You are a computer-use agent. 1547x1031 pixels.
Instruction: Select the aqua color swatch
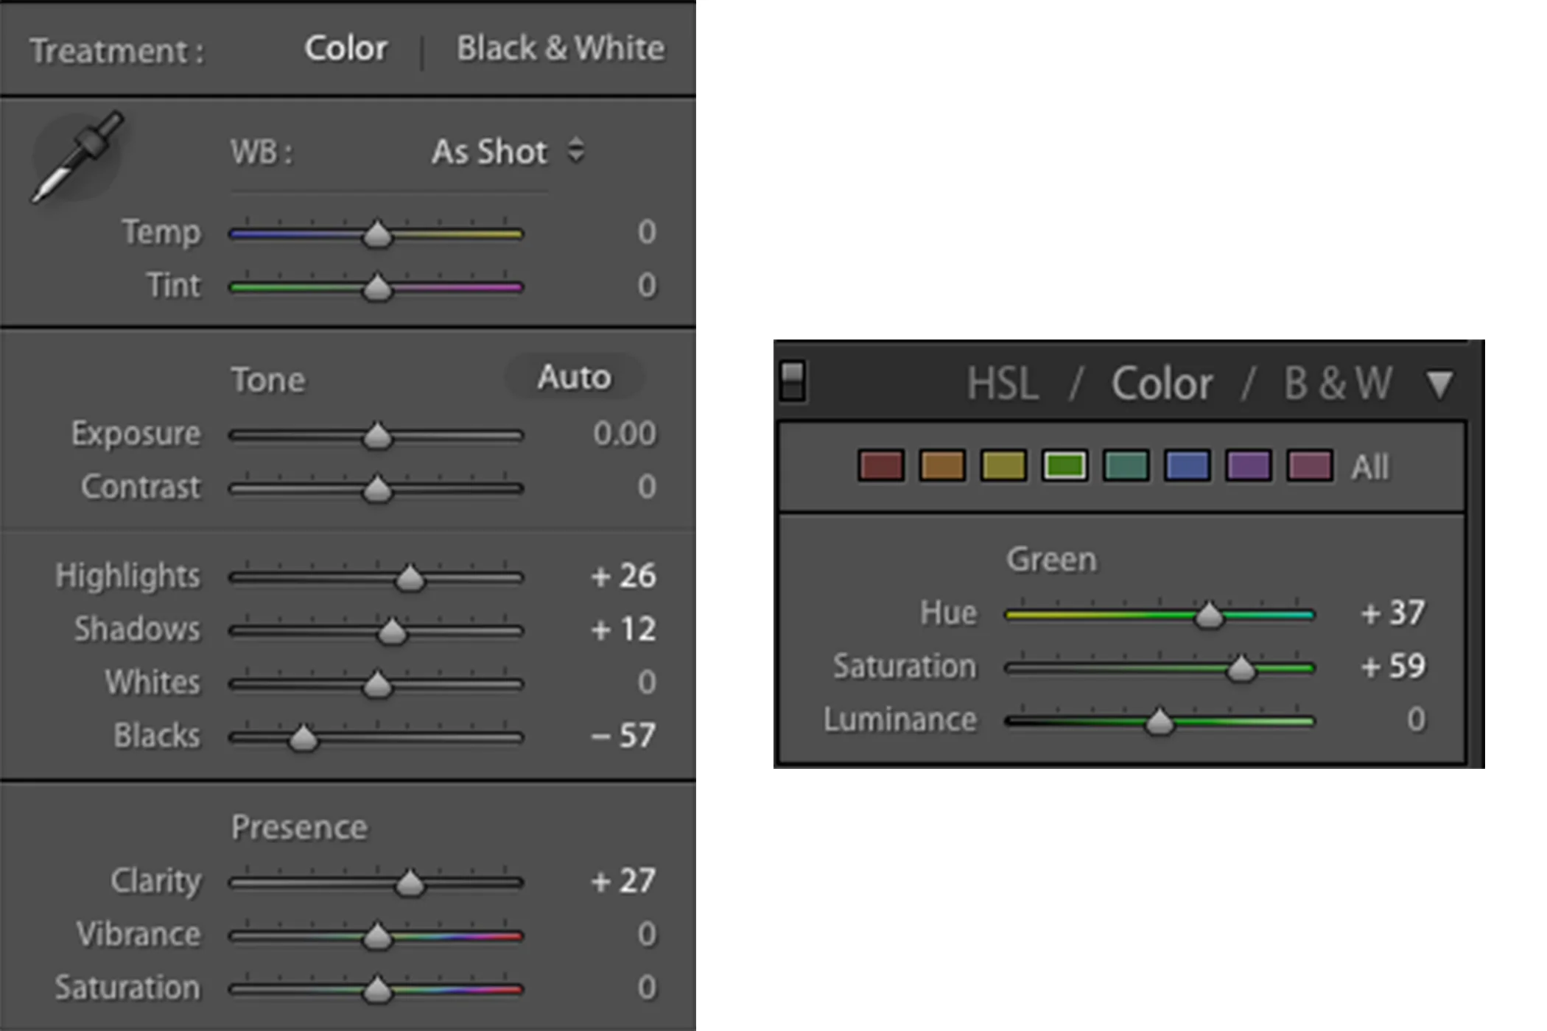[1126, 466]
